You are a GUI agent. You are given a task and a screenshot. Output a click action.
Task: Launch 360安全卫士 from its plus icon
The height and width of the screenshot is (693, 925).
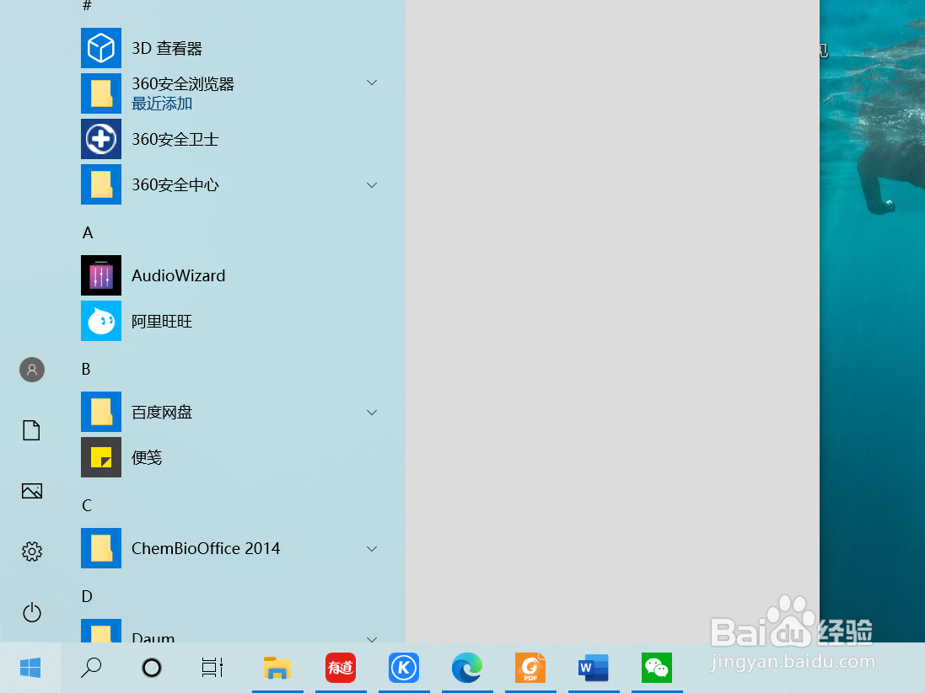click(x=101, y=139)
